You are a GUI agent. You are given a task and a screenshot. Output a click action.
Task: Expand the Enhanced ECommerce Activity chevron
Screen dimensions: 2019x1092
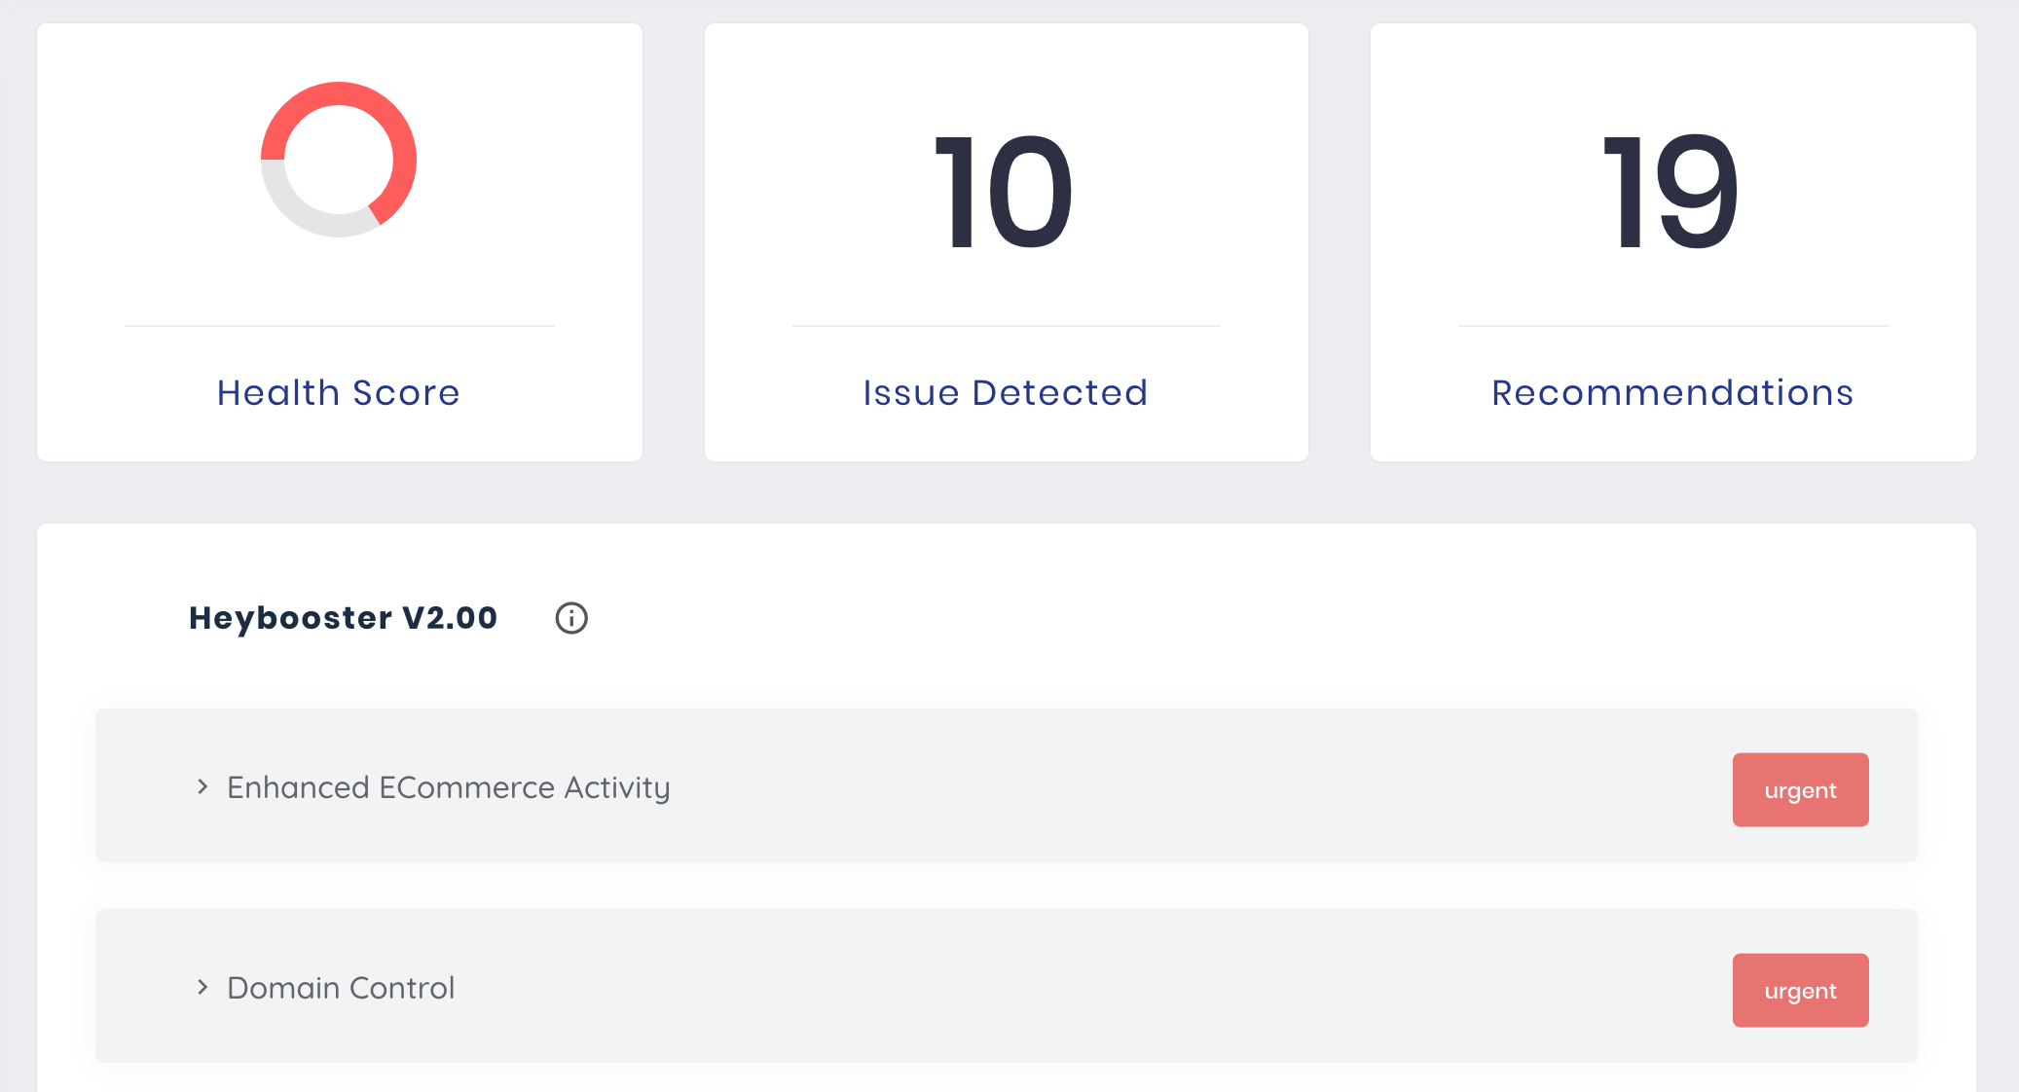click(x=202, y=786)
